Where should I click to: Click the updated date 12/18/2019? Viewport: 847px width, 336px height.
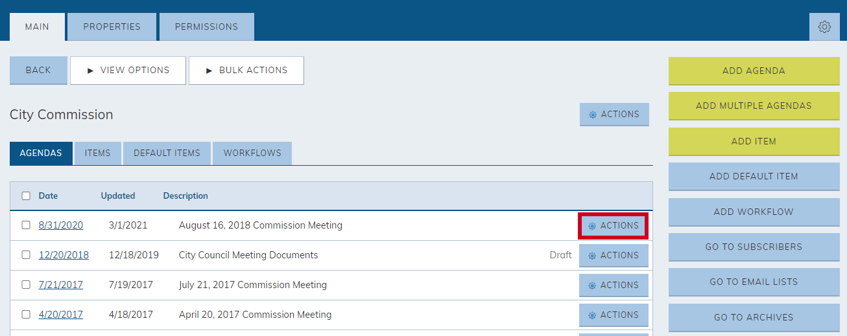134,255
